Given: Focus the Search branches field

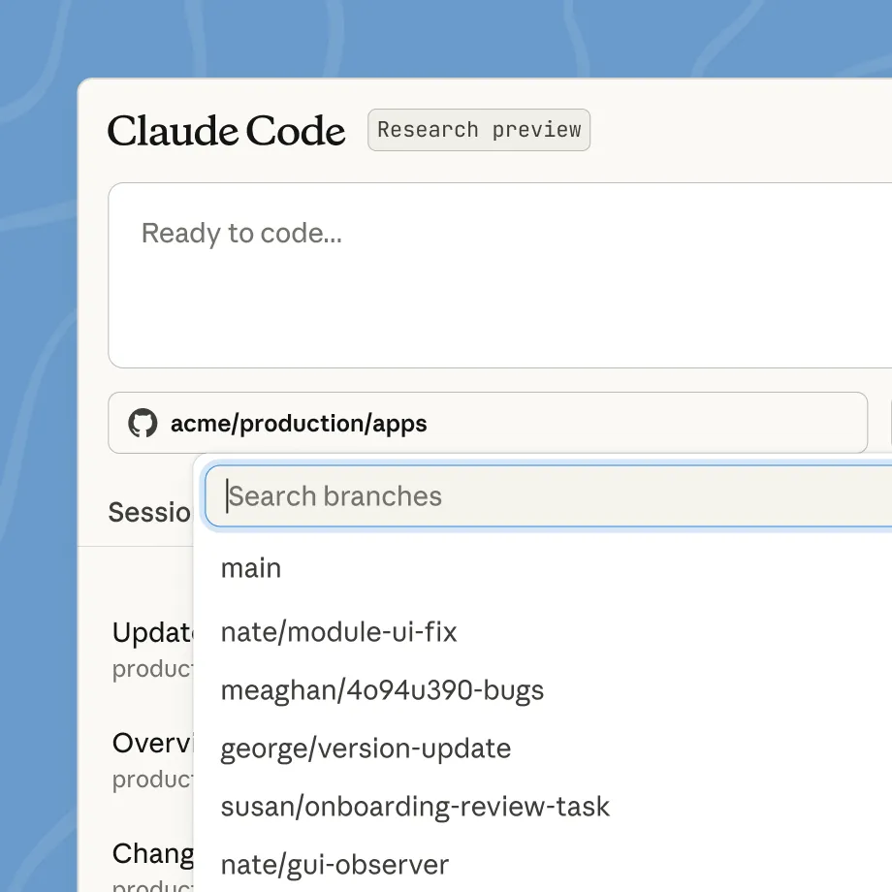Looking at the screenshot, I should (549, 496).
